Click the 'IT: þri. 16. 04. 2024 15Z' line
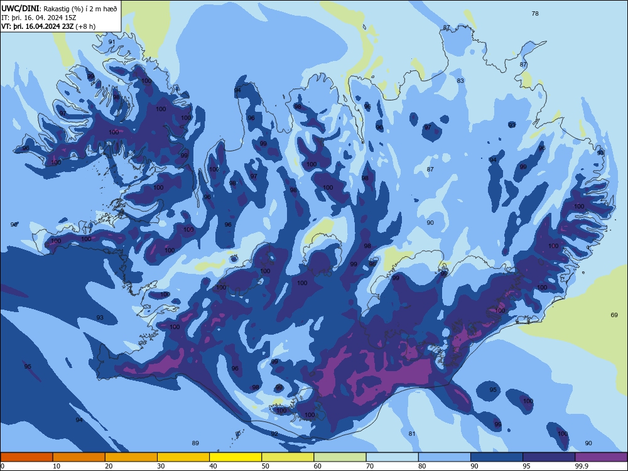This screenshot has width=628, height=471. coord(38,18)
